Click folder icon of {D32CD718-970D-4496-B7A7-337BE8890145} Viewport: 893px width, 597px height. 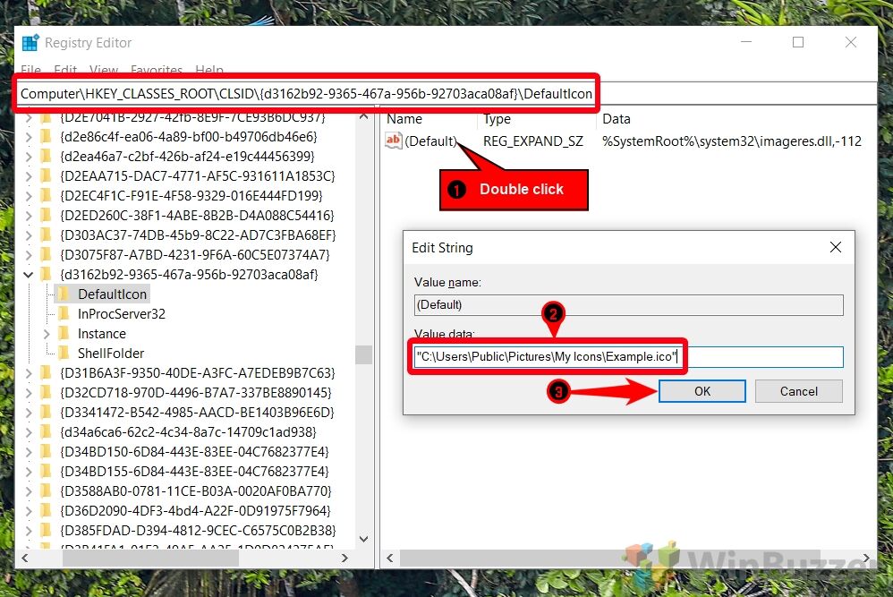[x=46, y=393]
